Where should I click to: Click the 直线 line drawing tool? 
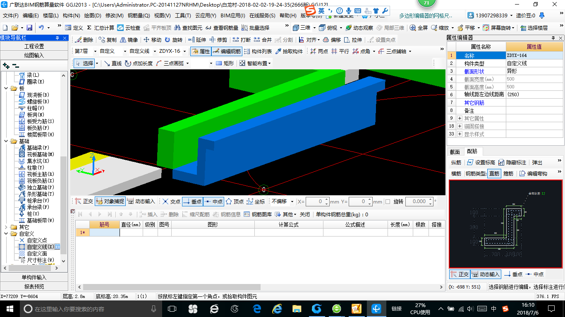(x=113, y=63)
